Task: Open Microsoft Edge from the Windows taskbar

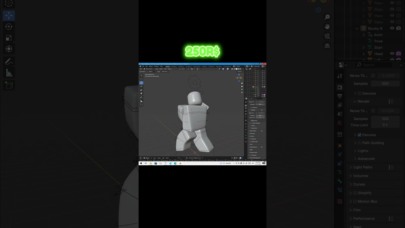Action: pyautogui.click(x=175, y=163)
